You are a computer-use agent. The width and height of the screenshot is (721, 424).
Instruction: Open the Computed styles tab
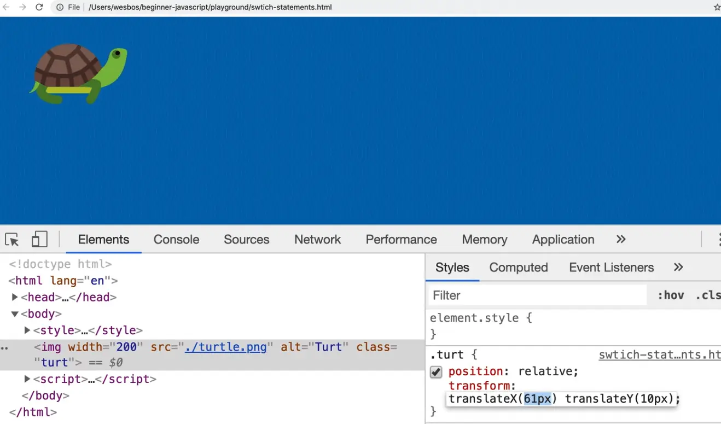click(x=518, y=268)
